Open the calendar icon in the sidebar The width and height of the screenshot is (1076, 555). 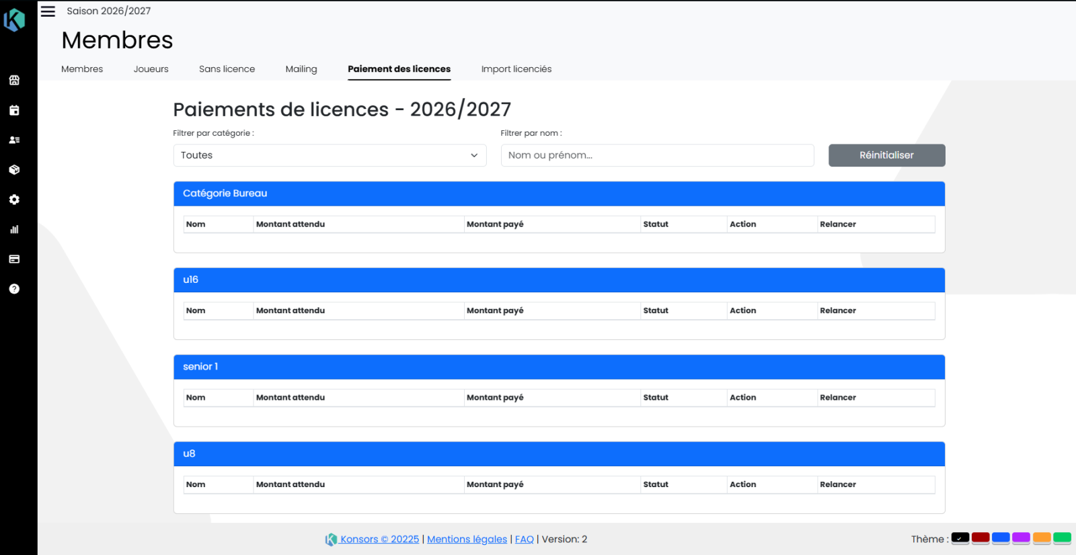point(14,110)
